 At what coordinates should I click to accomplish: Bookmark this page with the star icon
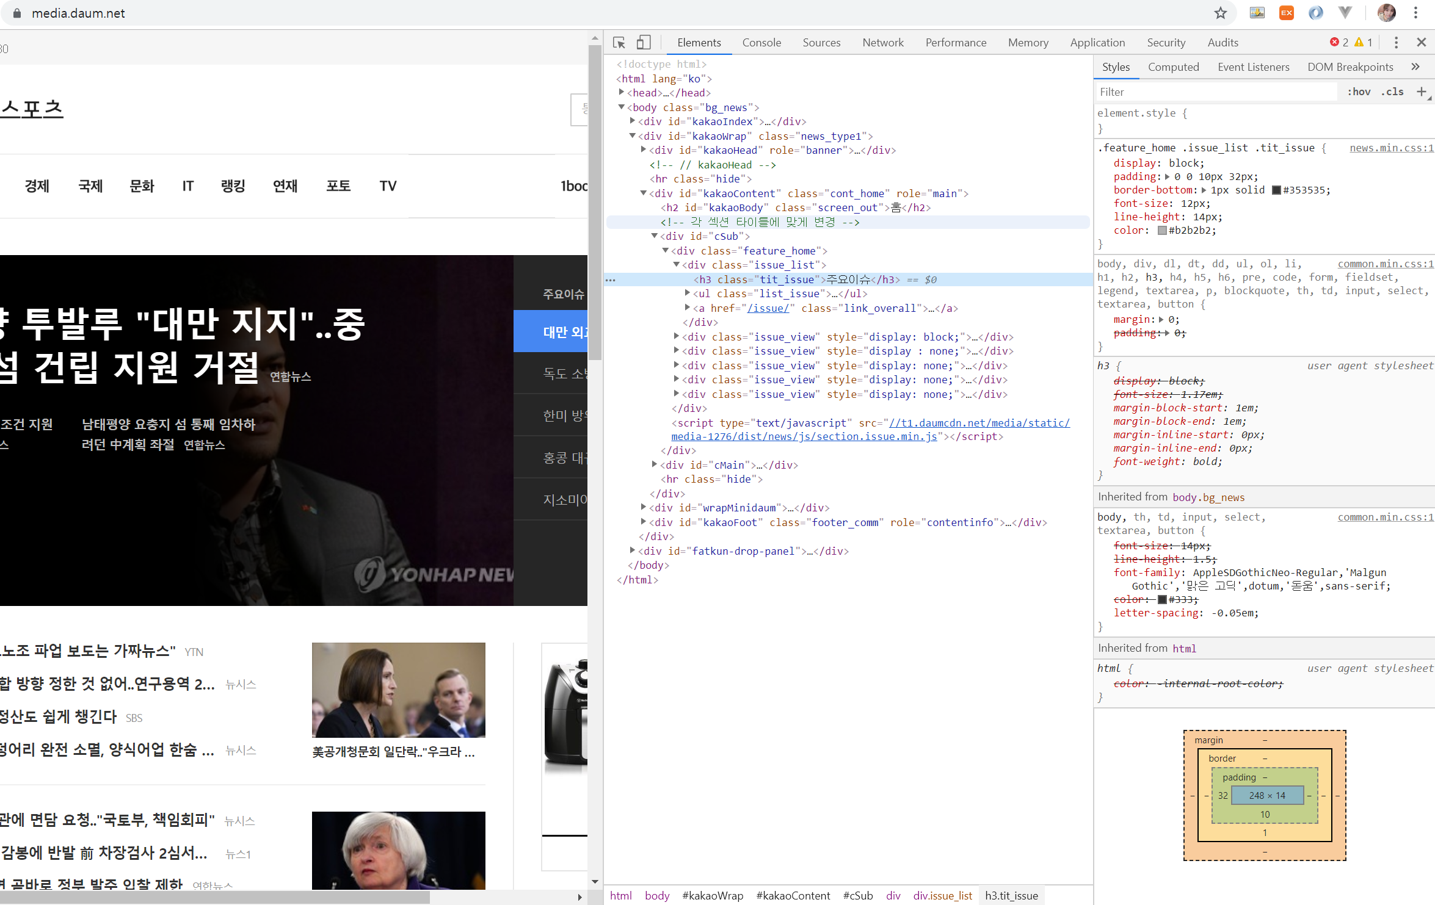[1220, 13]
